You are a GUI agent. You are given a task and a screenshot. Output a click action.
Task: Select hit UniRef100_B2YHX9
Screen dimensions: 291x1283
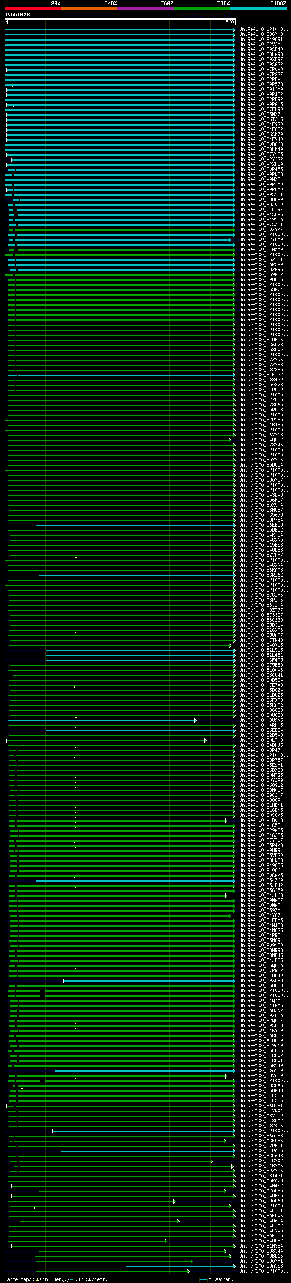click(x=261, y=239)
